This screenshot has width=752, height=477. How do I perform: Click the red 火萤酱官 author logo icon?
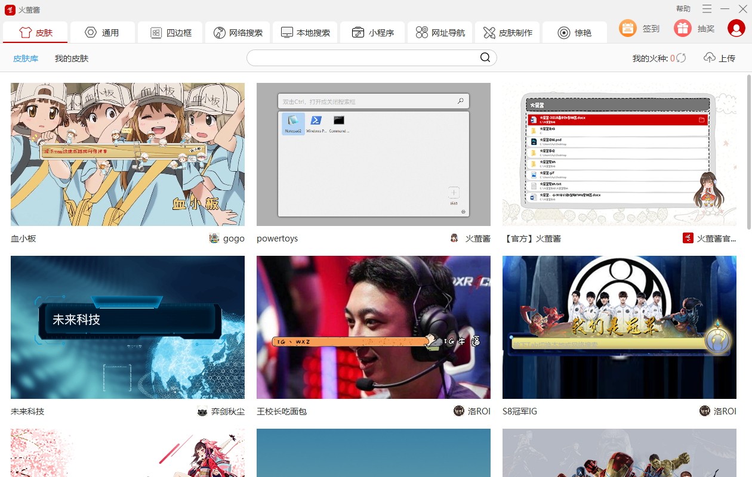click(x=688, y=238)
